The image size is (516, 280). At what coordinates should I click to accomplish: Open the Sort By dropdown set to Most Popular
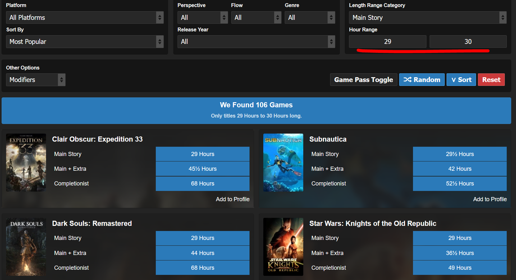[x=85, y=42]
